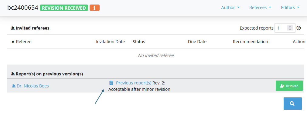Click the orange info icon beside status badge
The height and width of the screenshot is (114, 307).
[x=94, y=8]
